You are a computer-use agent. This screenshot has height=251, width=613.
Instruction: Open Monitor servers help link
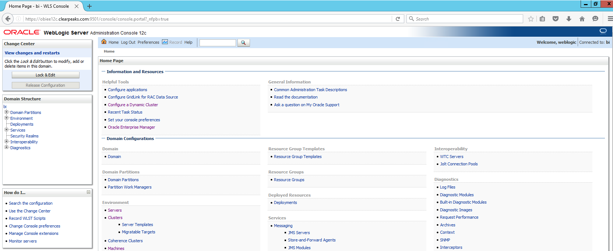point(23,241)
